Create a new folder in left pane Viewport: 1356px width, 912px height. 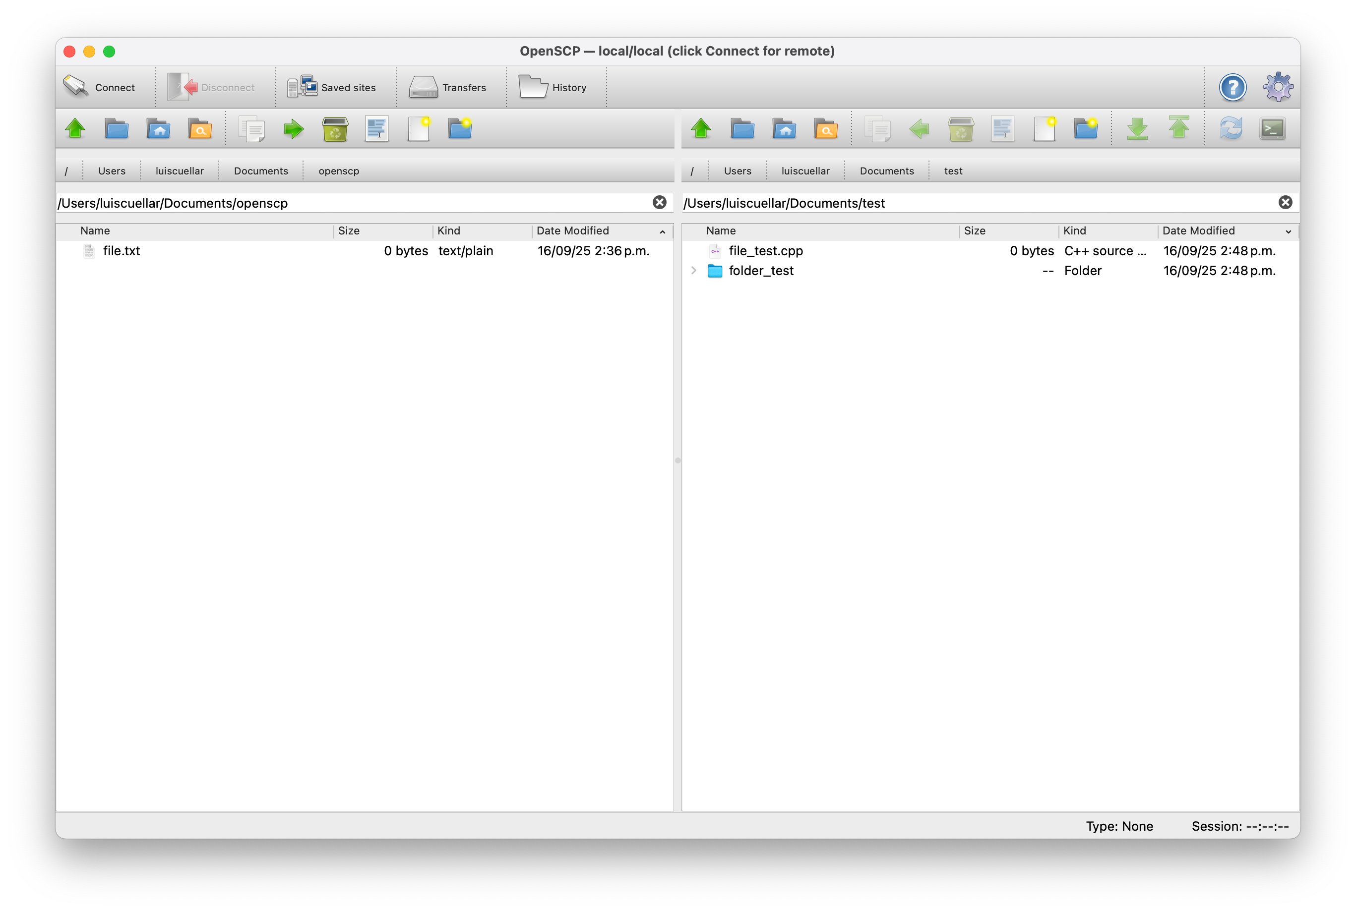click(x=460, y=128)
